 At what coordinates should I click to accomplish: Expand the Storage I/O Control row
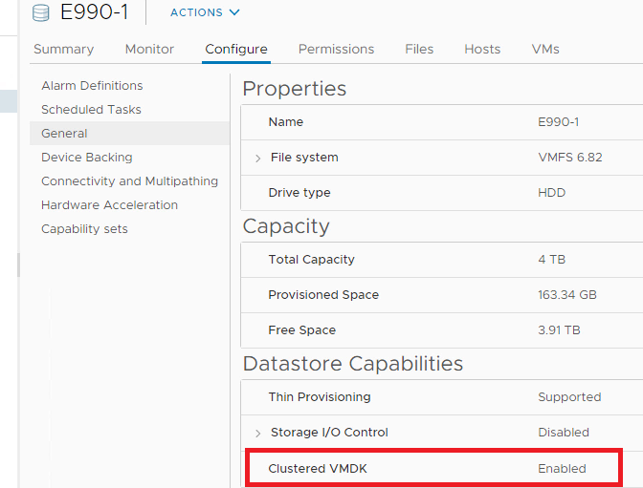(258, 434)
